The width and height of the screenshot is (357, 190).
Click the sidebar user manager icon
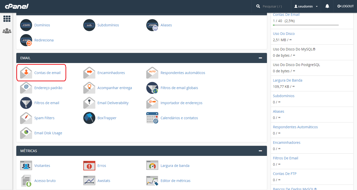7,31
